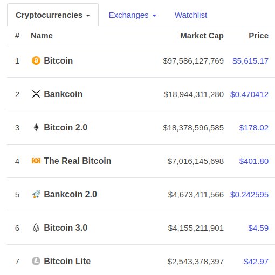Click the X-shaped Bankcoin icon
275x275 pixels.
coord(36,94)
